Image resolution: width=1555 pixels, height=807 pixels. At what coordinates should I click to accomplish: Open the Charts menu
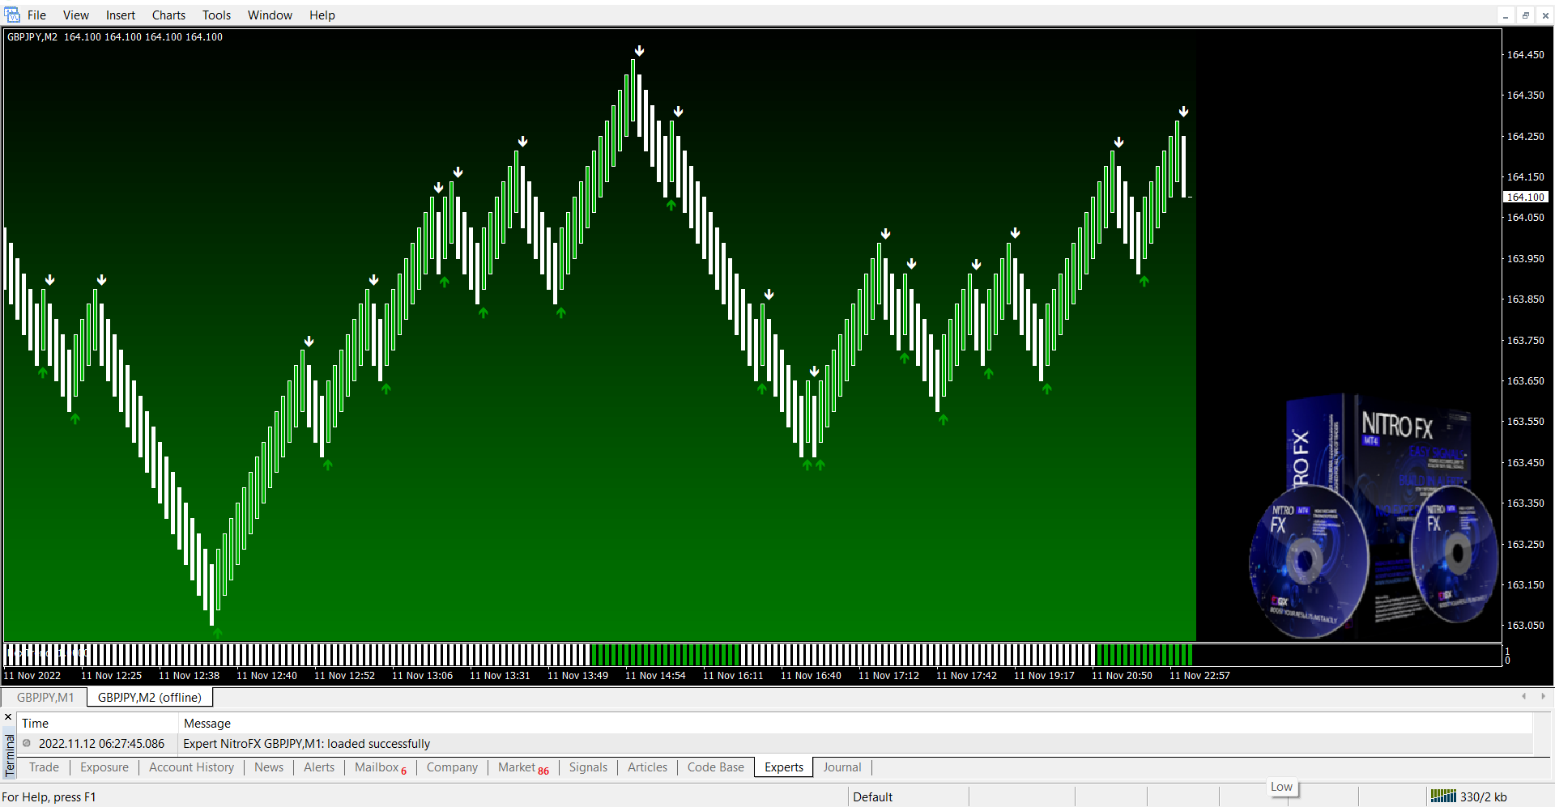tap(168, 15)
